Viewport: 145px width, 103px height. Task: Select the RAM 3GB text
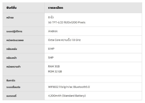[x=54, y=66]
